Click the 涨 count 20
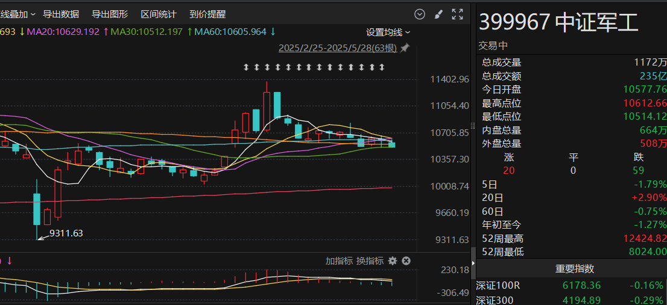 click(x=509, y=170)
